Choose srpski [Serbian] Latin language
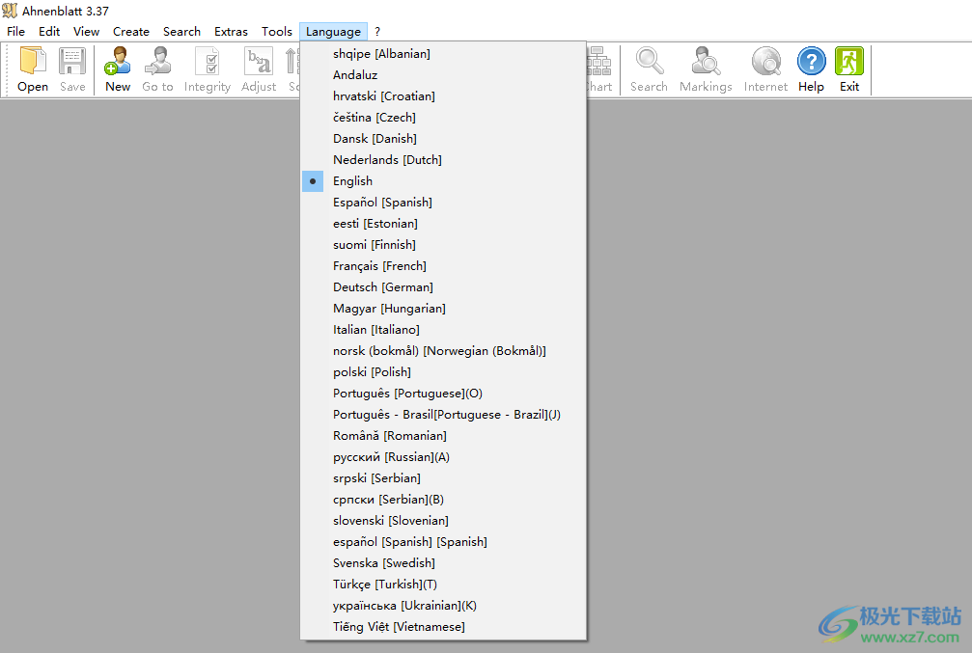This screenshot has height=653, width=972. click(443, 478)
